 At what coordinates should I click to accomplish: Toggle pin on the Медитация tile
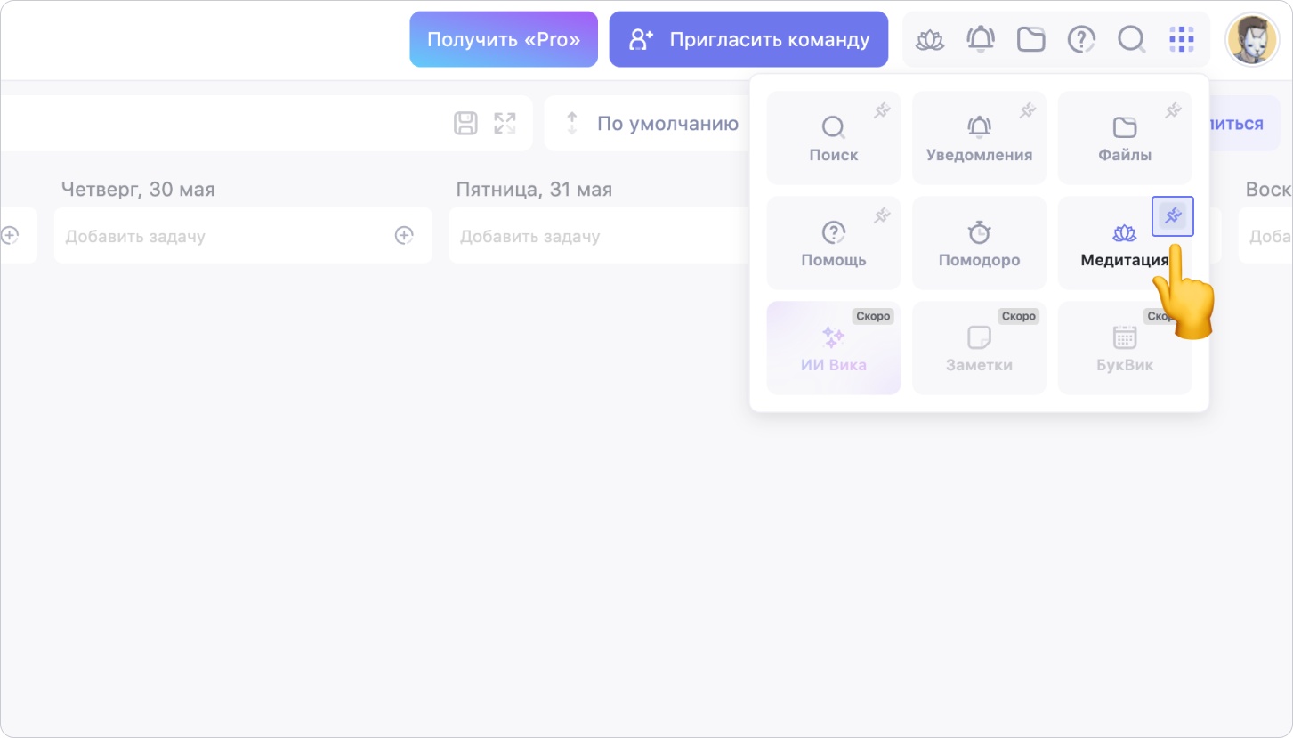point(1172,216)
